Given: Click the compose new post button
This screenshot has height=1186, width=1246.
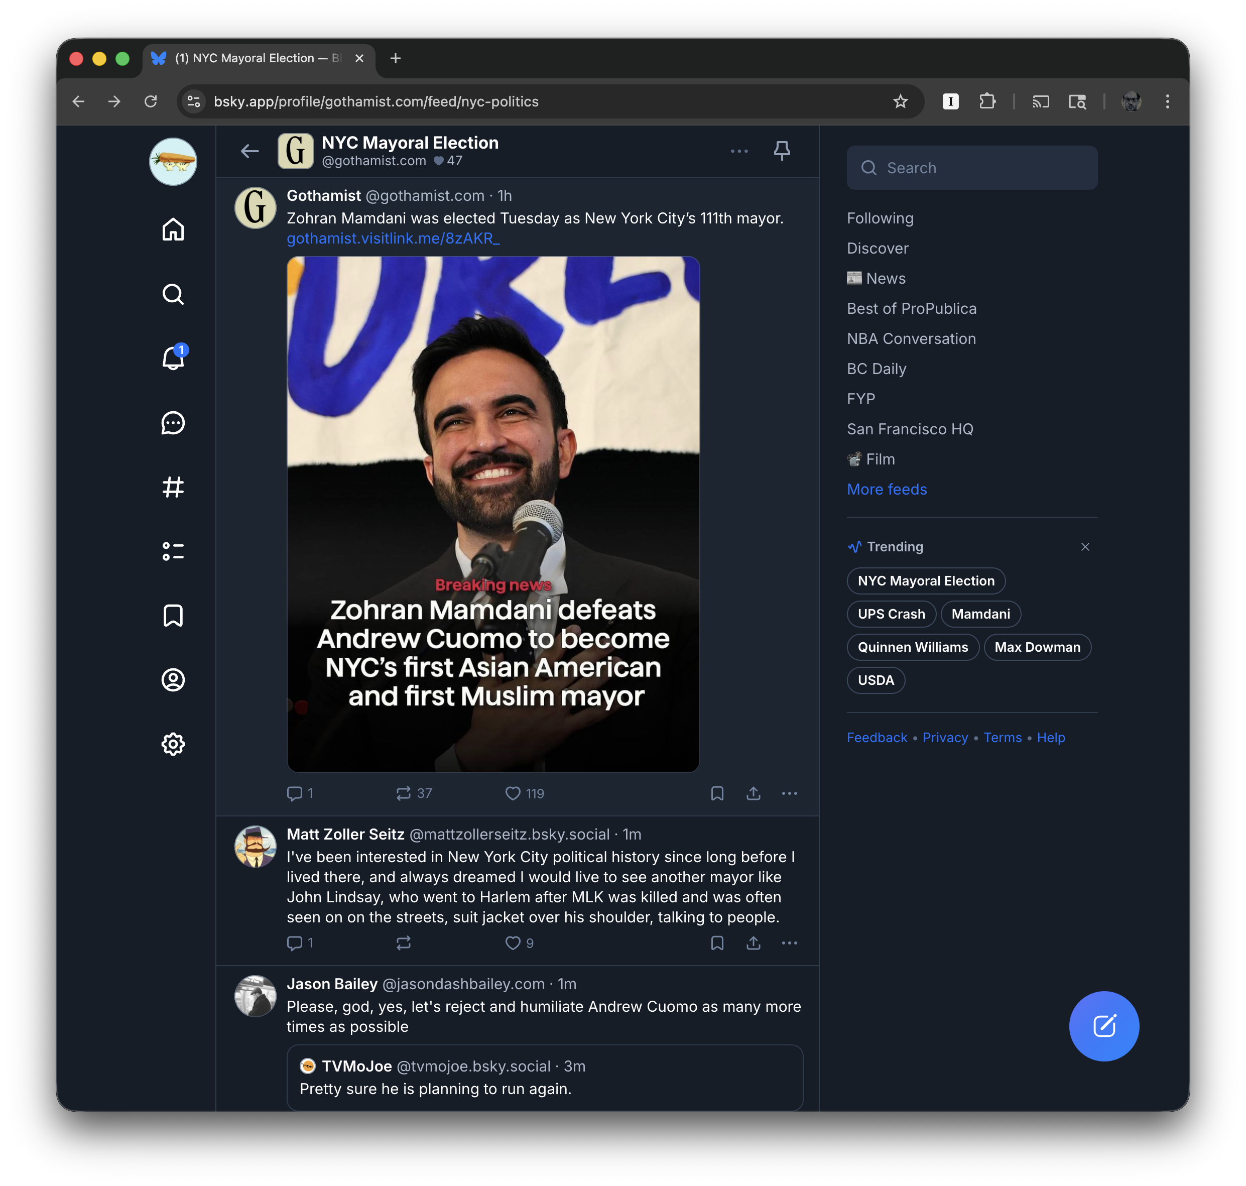Looking at the screenshot, I should point(1103,1025).
